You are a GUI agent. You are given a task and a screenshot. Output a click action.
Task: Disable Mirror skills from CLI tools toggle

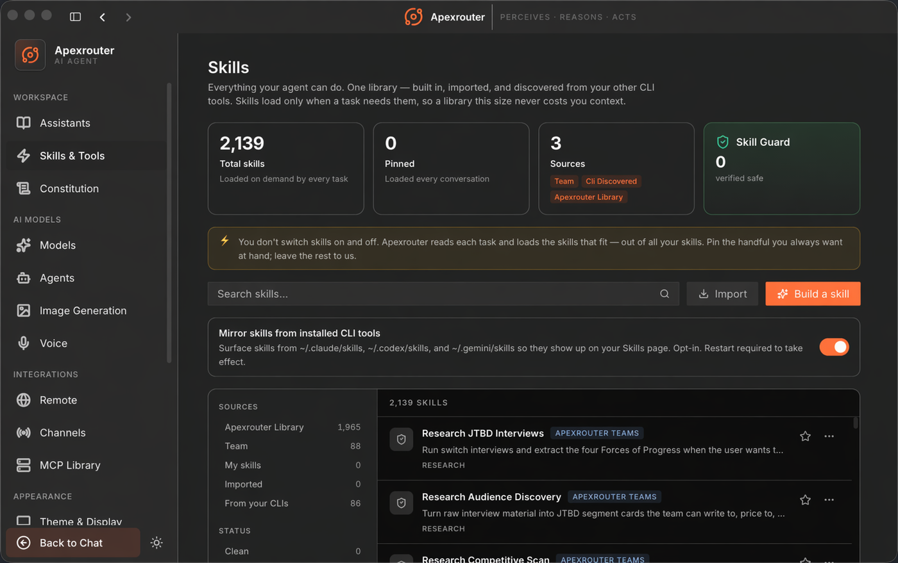click(834, 347)
